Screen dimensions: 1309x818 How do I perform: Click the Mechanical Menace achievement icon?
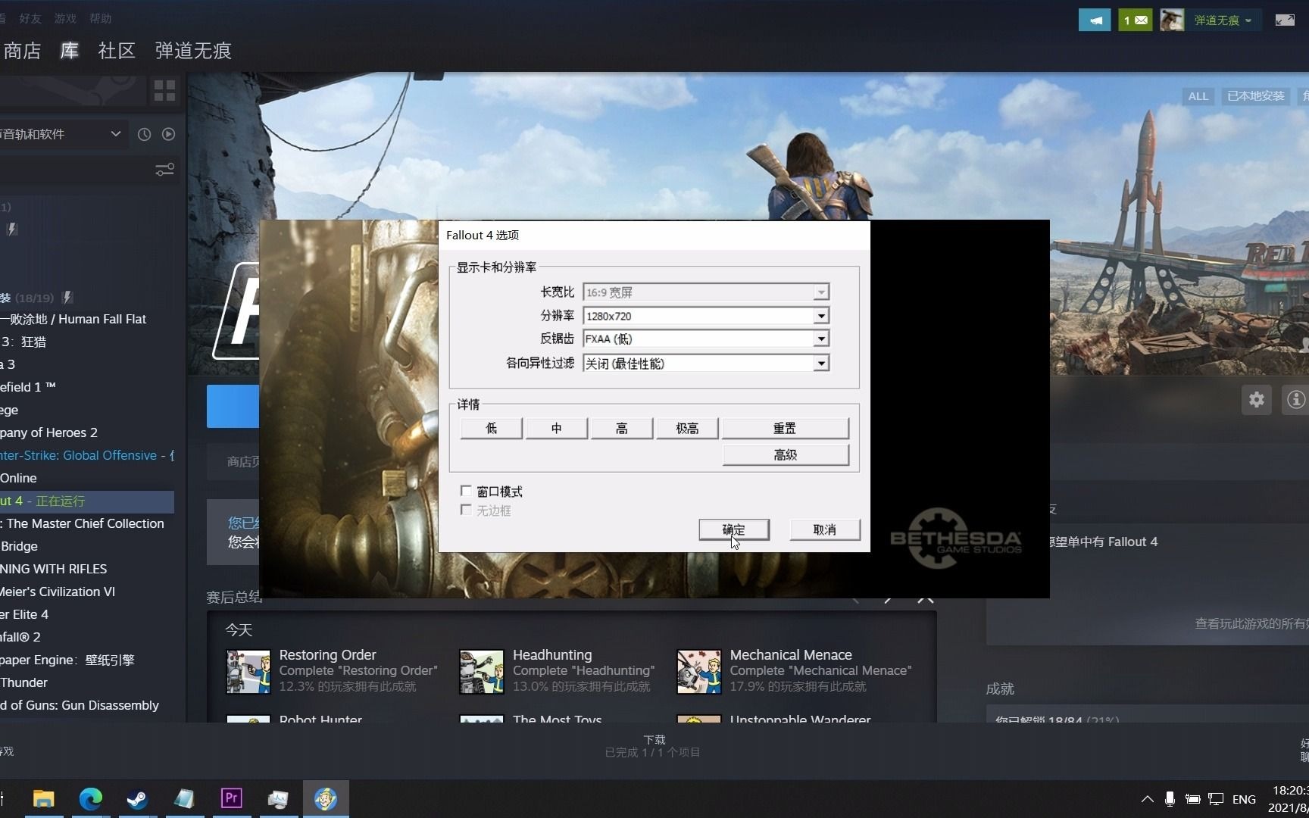[x=698, y=672]
